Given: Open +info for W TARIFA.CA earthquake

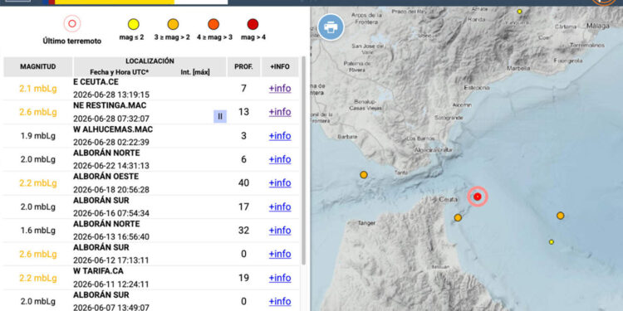Looking at the screenshot, I should coord(280,278).
